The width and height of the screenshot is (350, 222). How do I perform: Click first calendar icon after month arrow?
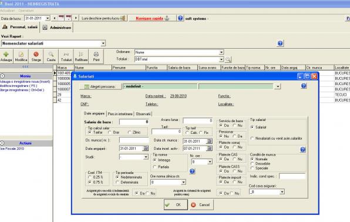coord(61,18)
